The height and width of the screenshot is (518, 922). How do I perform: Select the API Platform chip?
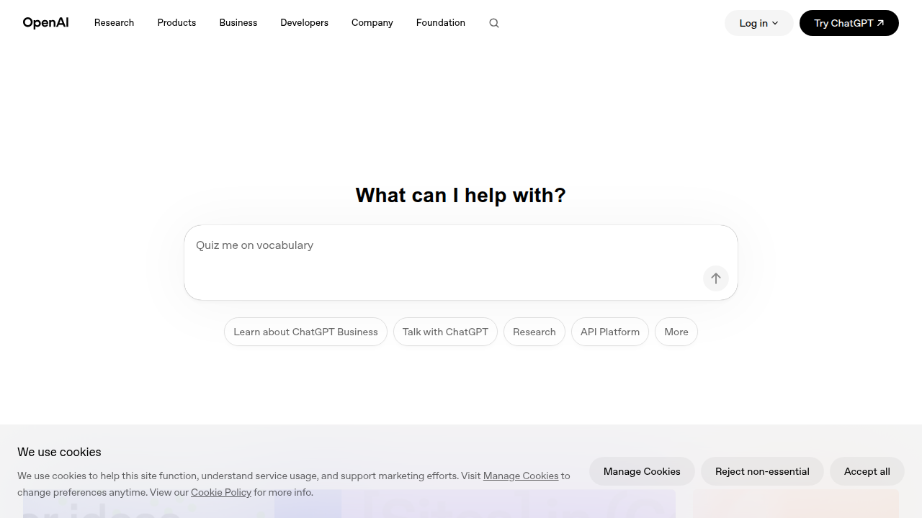coord(610,332)
